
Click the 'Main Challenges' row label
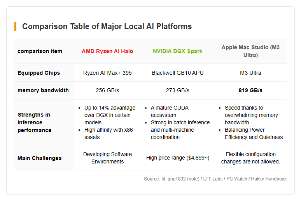point(39,158)
